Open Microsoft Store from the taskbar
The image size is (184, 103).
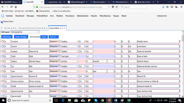pos(76,100)
